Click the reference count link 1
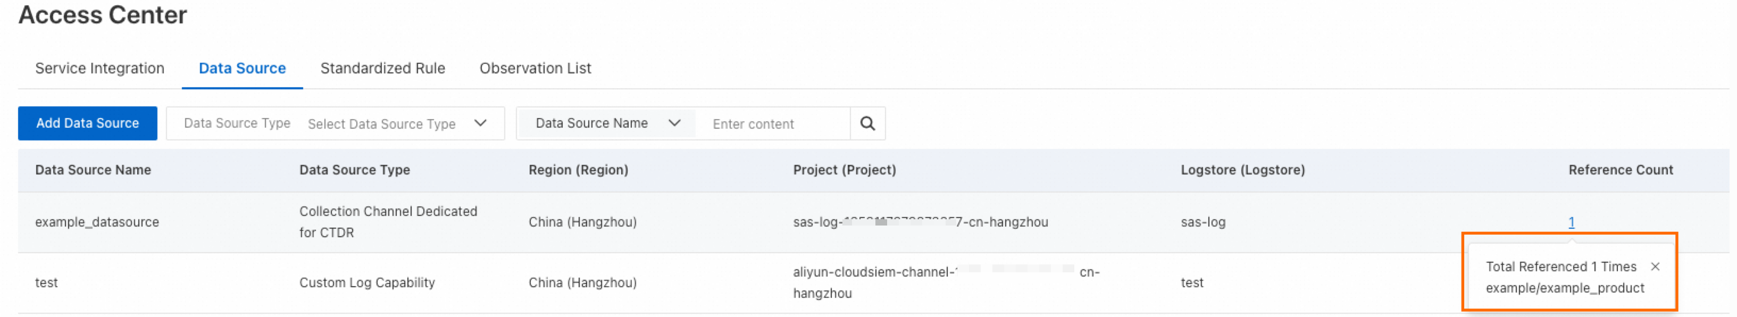The image size is (1737, 317). click(1571, 222)
